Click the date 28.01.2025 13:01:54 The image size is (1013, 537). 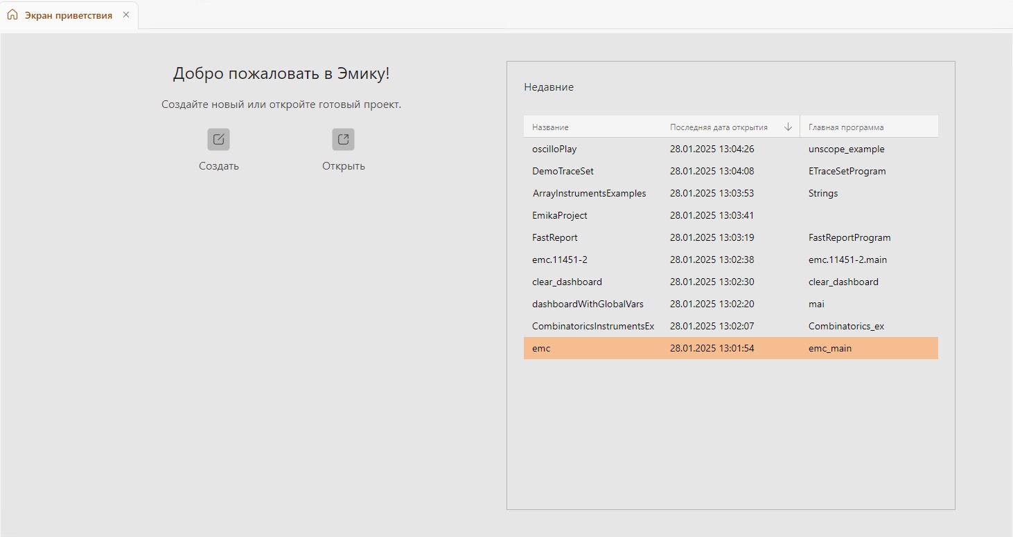point(712,348)
